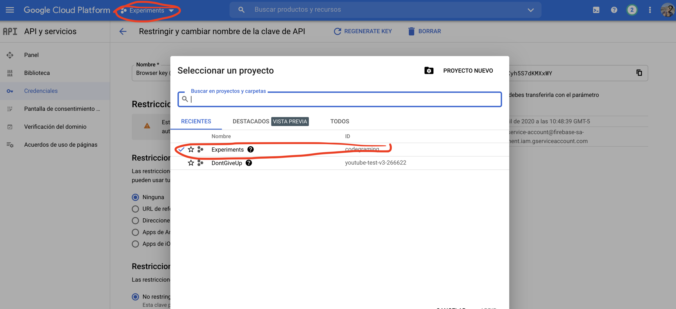The image size is (676, 309).
Task: Activate Cloud Shell terminal icon
Action: tap(596, 10)
